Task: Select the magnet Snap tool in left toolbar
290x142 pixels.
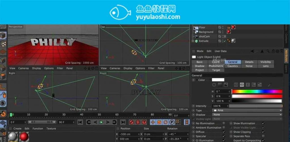Action: tap(3, 113)
